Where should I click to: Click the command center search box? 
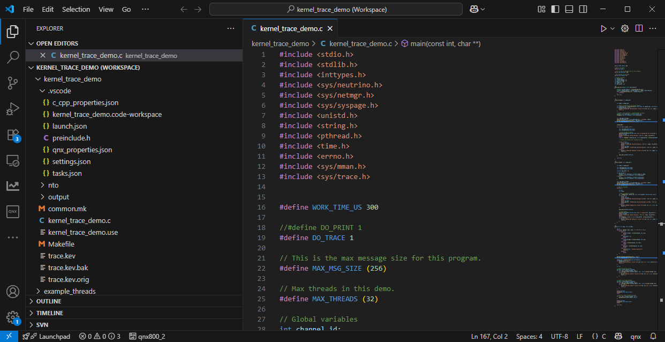[x=336, y=9]
